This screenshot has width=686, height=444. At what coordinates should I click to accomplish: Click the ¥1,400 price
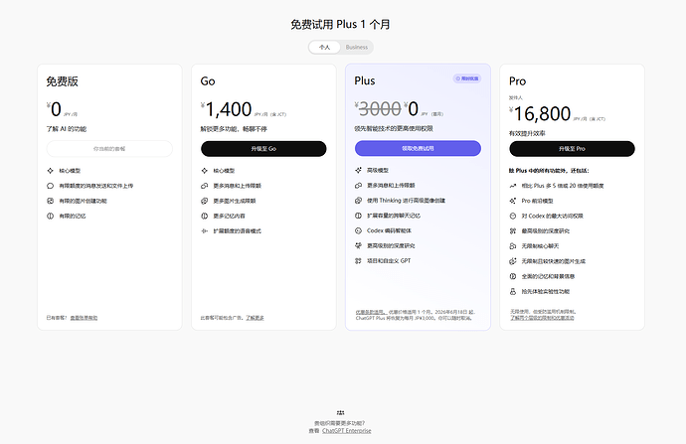227,109
